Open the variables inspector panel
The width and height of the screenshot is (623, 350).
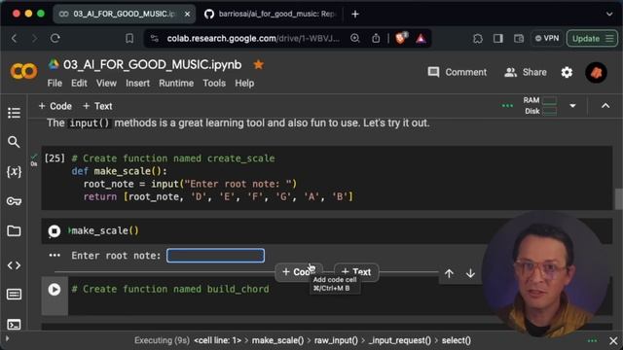14,172
